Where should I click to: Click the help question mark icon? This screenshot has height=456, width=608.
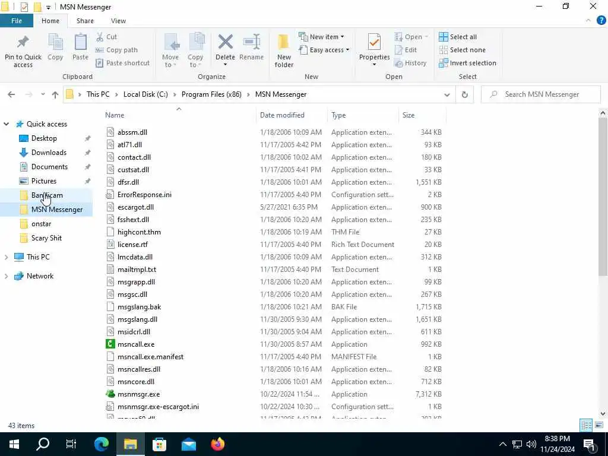[x=601, y=21]
